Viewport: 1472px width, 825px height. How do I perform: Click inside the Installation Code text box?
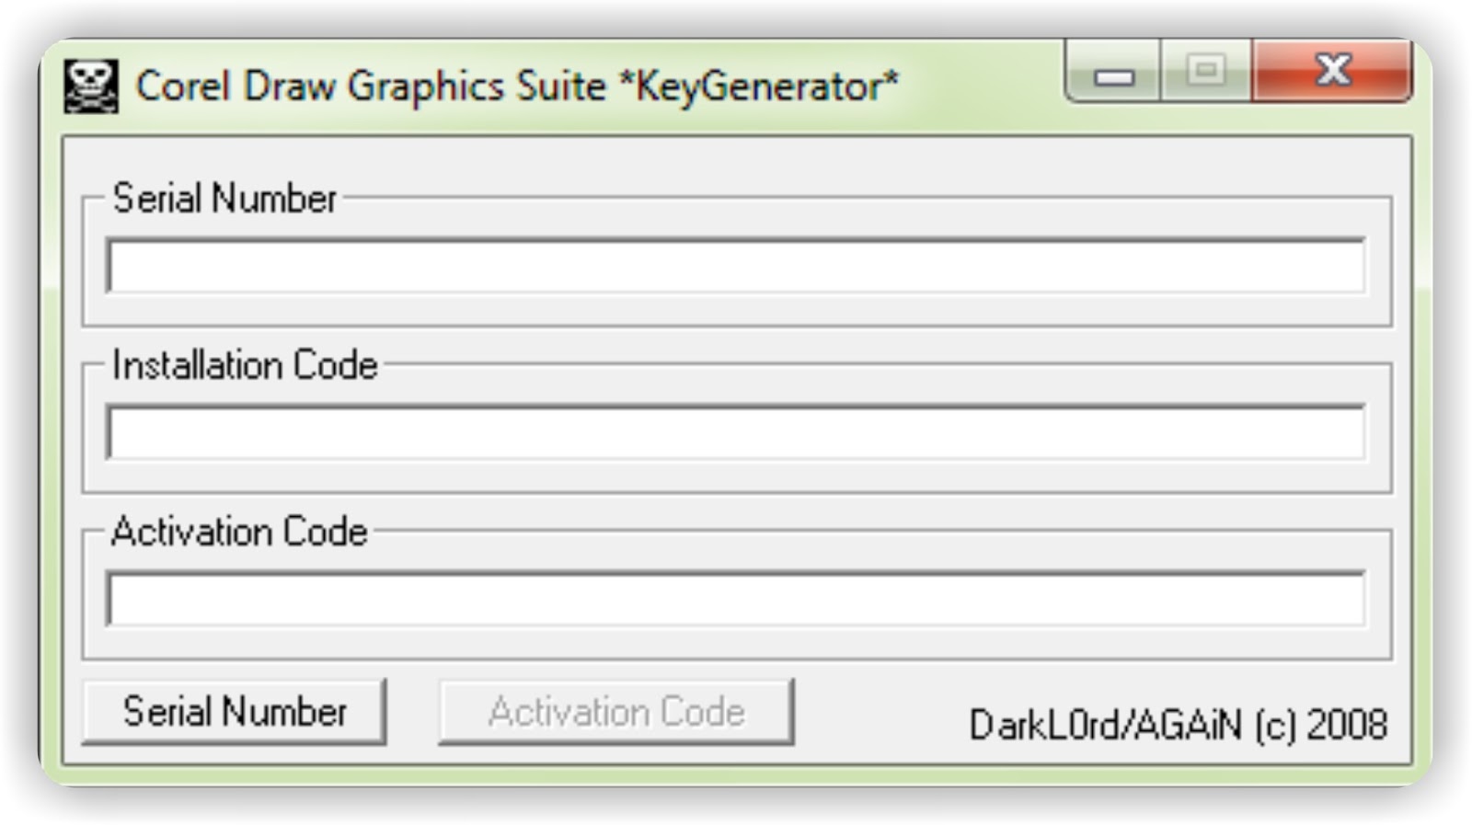(x=736, y=433)
